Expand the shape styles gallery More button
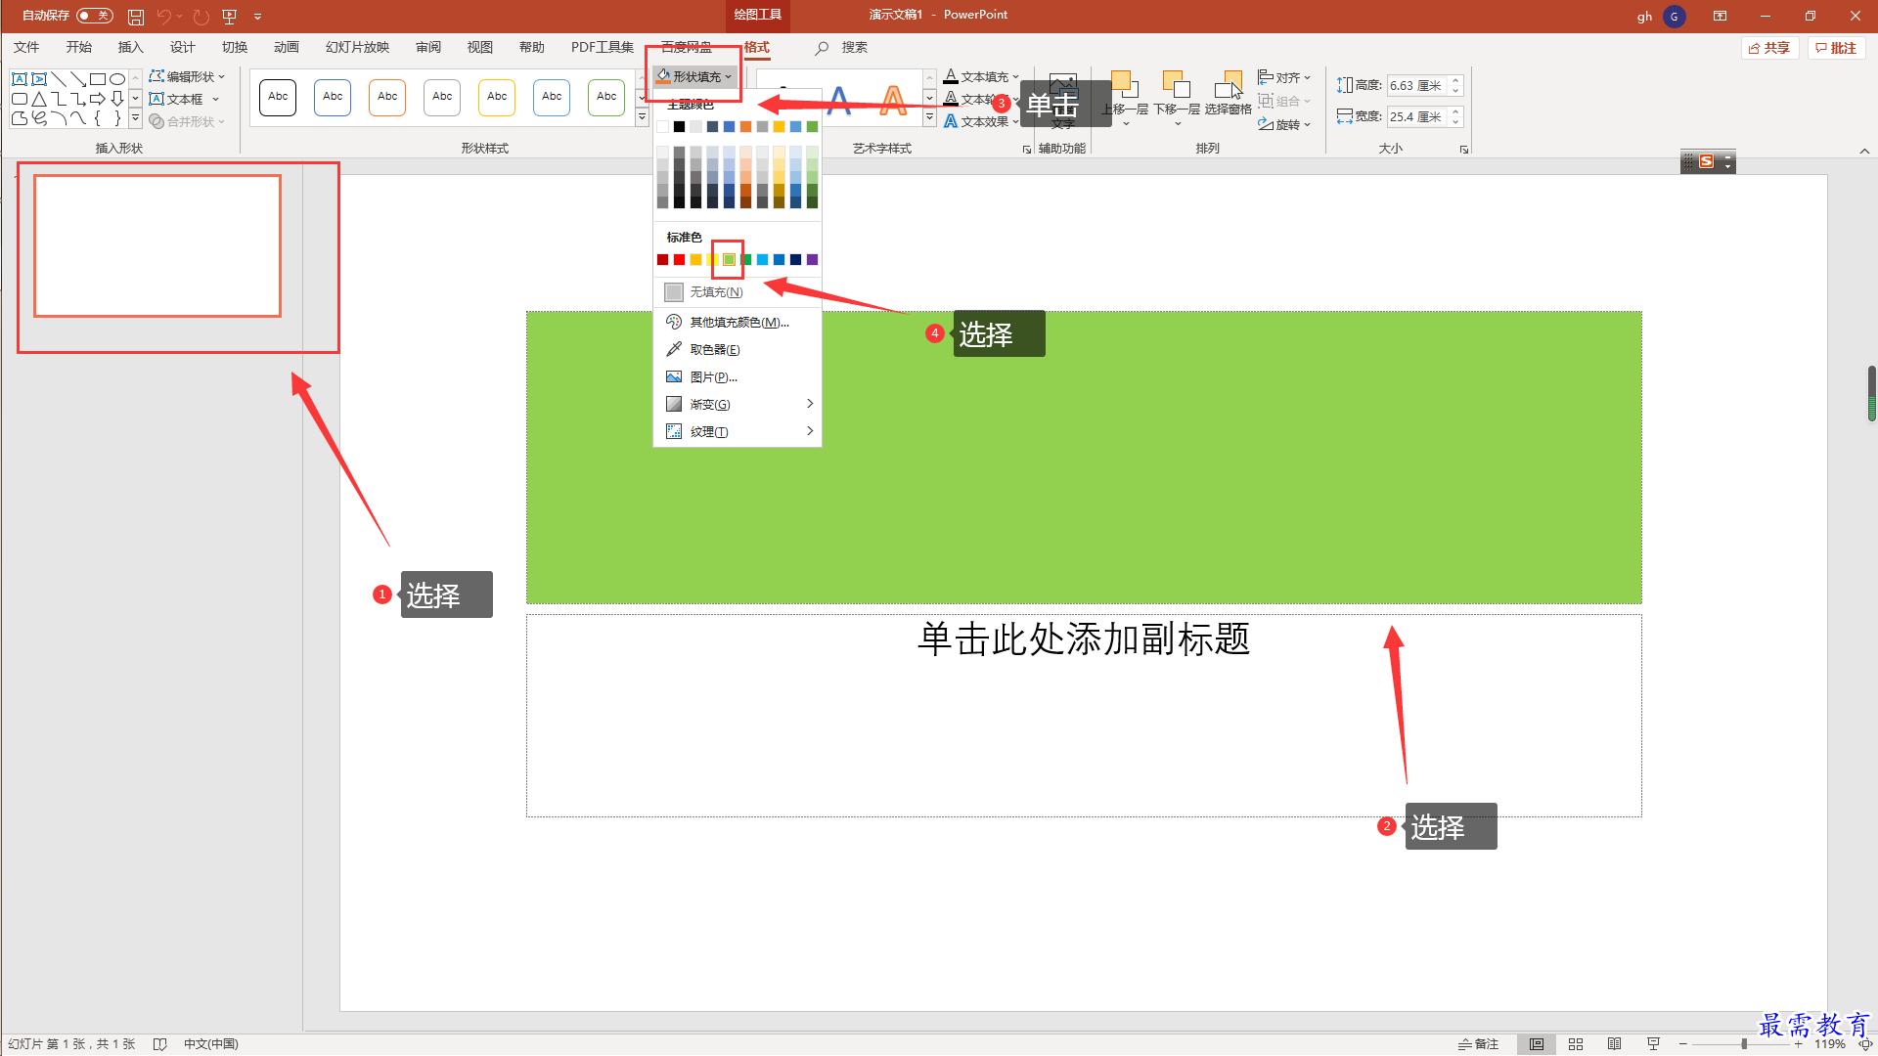Image resolution: width=1878 pixels, height=1056 pixels. [642, 118]
